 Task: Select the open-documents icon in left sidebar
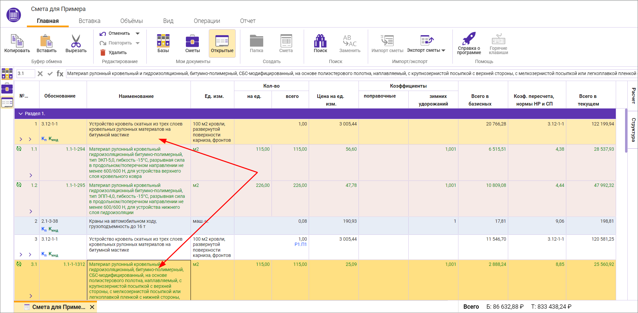[7, 103]
